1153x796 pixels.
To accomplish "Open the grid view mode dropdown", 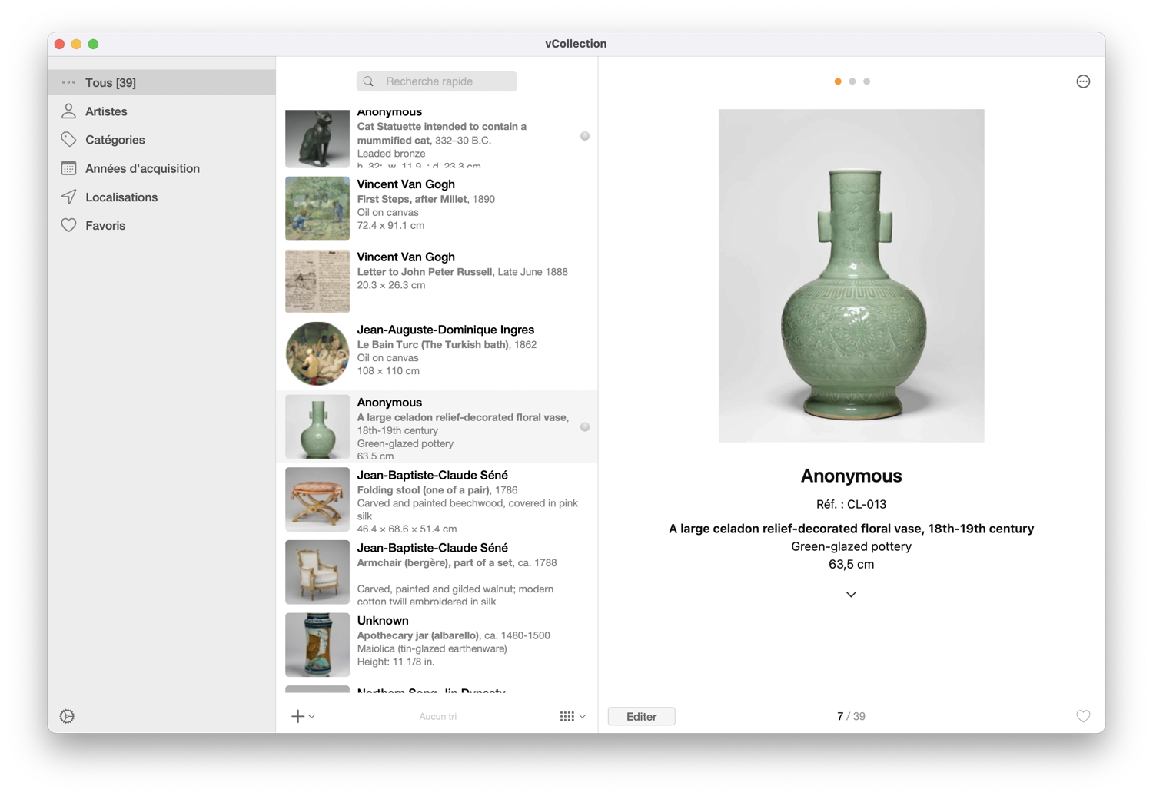I will 573,716.
